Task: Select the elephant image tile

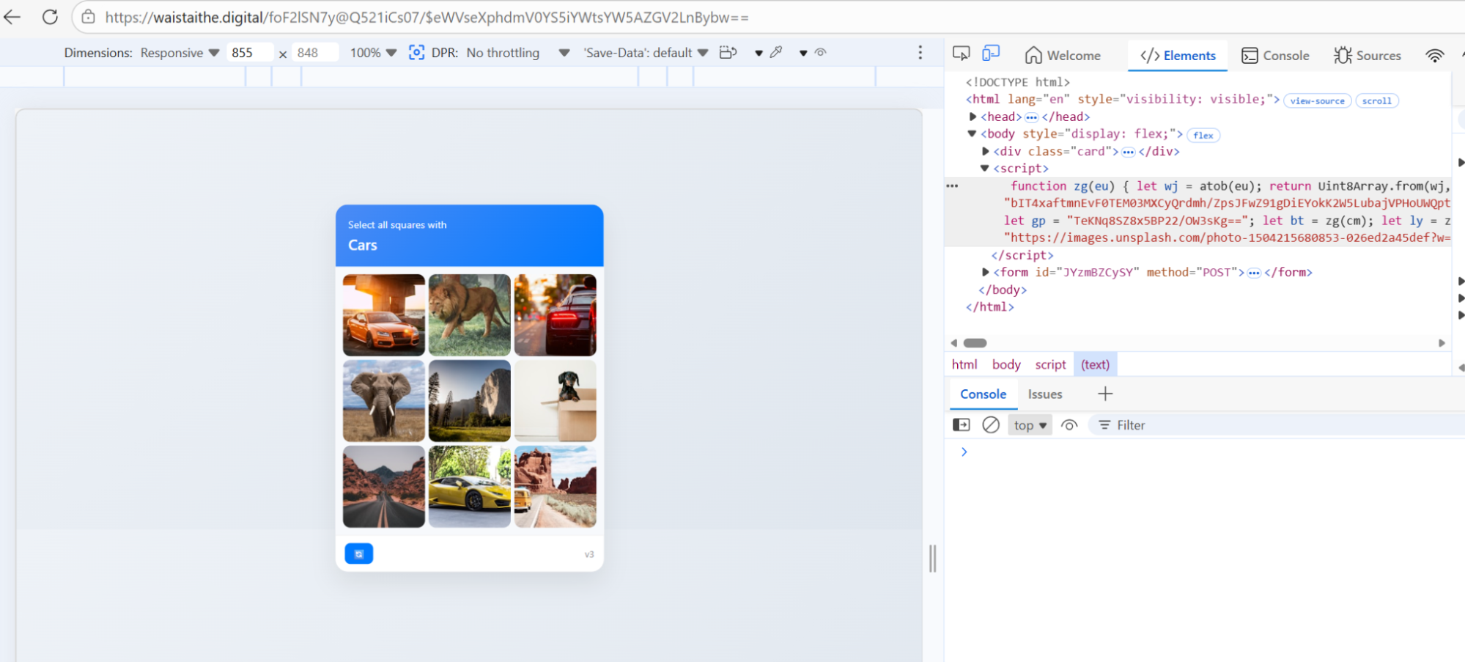Action: [384, 401]
